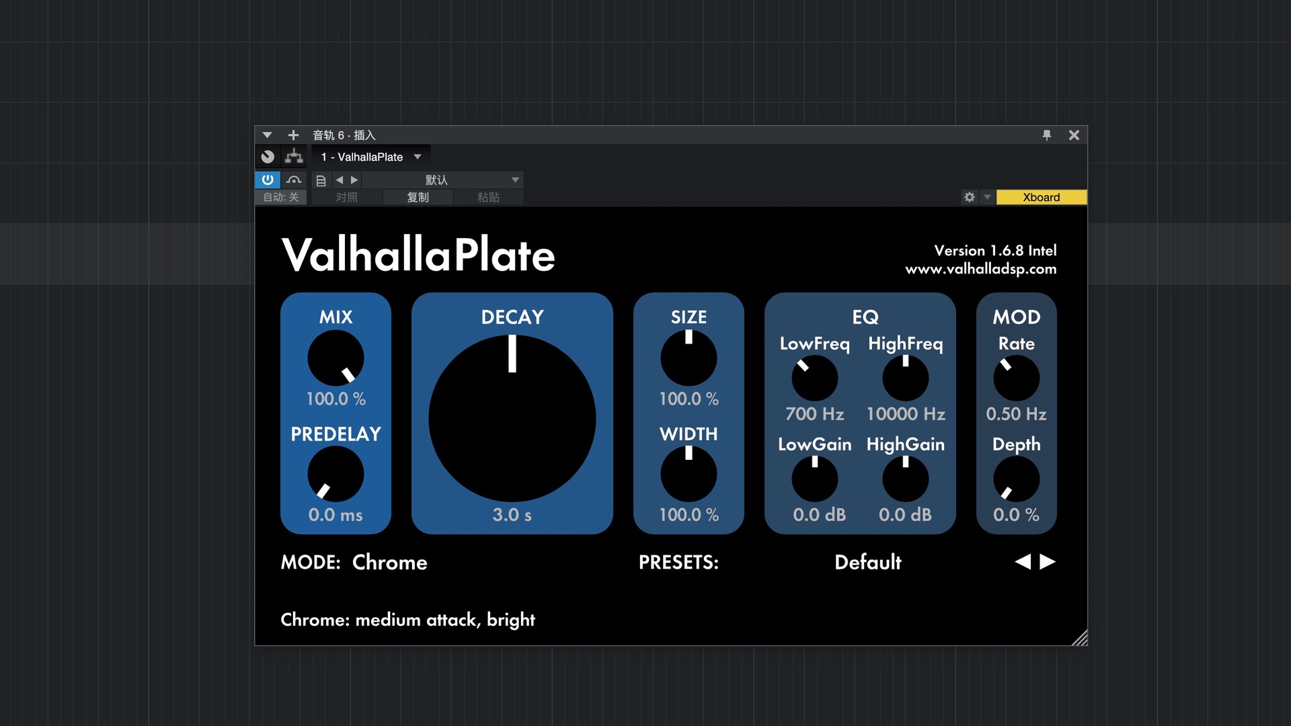
Task: Click the MIX value 100.0 %
Action: [x=336, y=399]
